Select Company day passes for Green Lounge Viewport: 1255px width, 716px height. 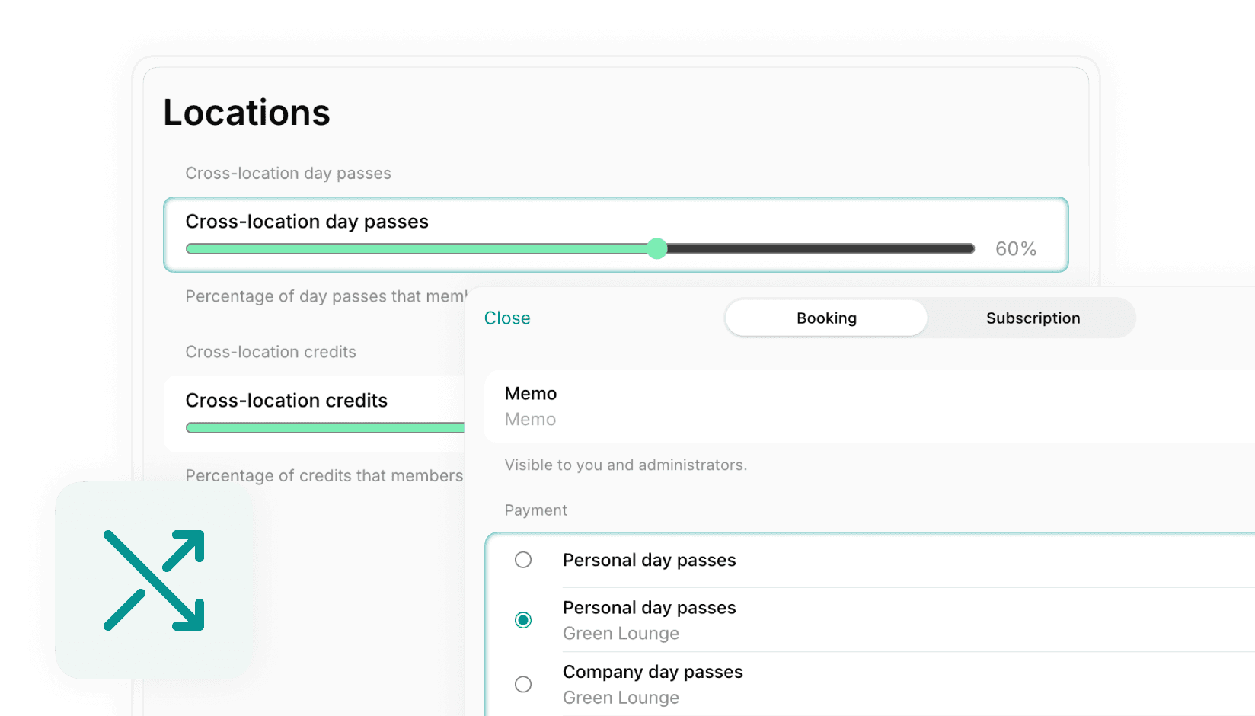point(523,684)
